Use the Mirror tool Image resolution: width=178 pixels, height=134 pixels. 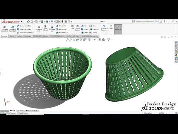(93, 32)
